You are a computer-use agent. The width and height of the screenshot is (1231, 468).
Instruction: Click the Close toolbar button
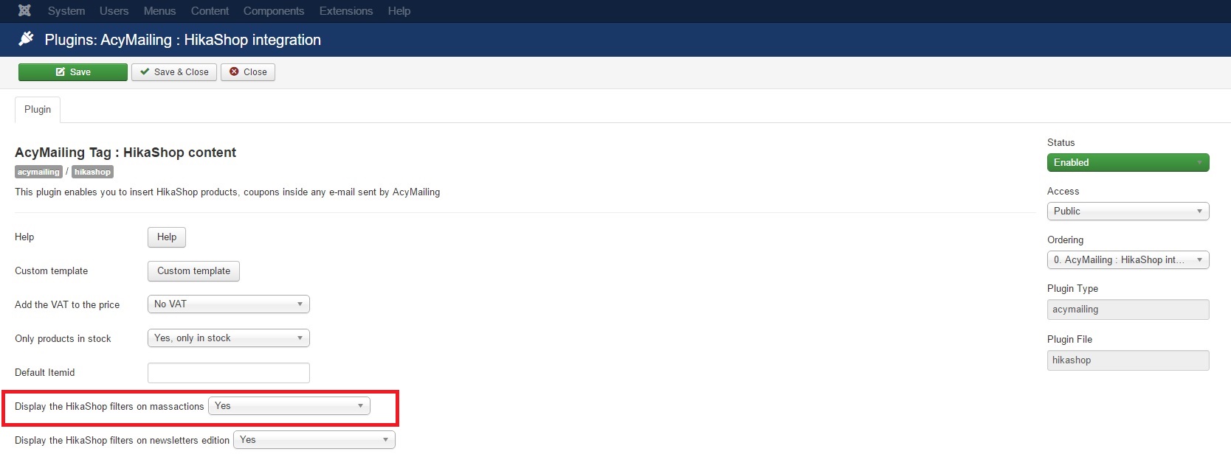coord(248,72)
